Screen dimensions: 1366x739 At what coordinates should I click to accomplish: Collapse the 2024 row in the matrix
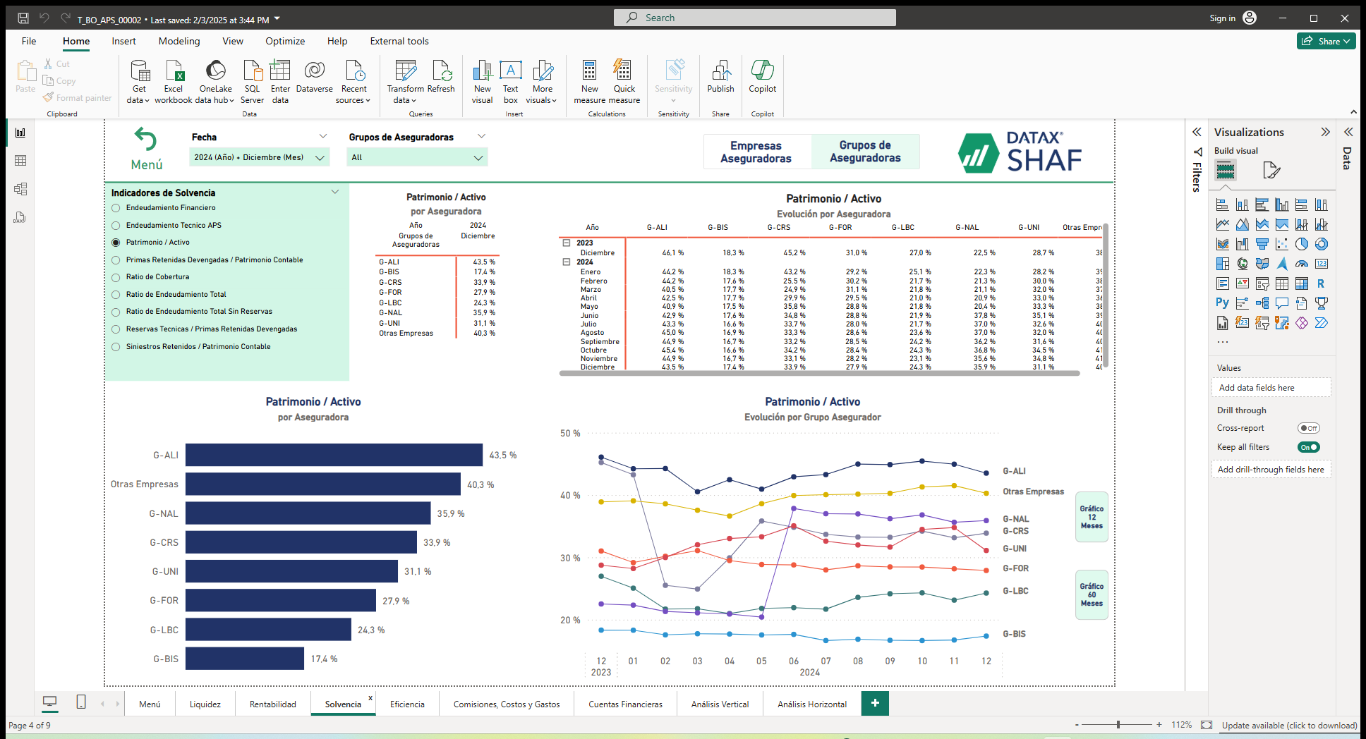(567, 262)
